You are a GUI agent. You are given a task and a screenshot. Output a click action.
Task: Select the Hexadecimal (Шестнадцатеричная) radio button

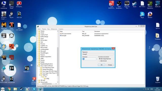99,59
